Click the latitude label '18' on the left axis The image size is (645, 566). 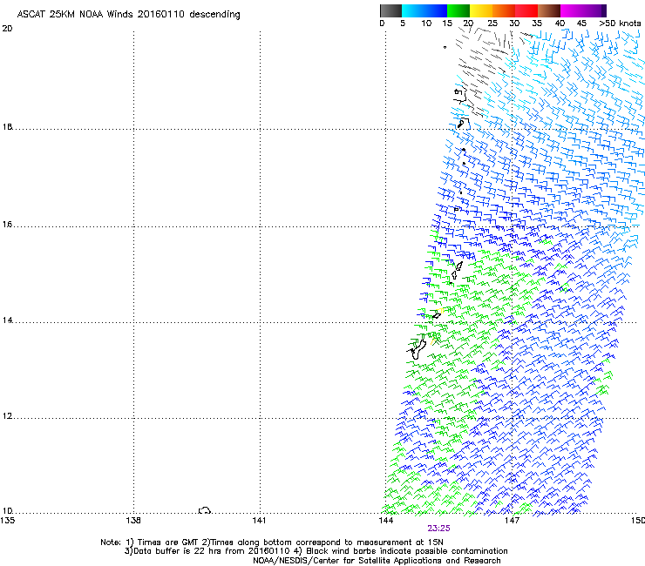tap(7, 126)
